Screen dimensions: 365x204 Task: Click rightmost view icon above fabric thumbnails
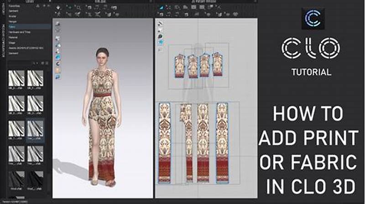pos(47,63)
